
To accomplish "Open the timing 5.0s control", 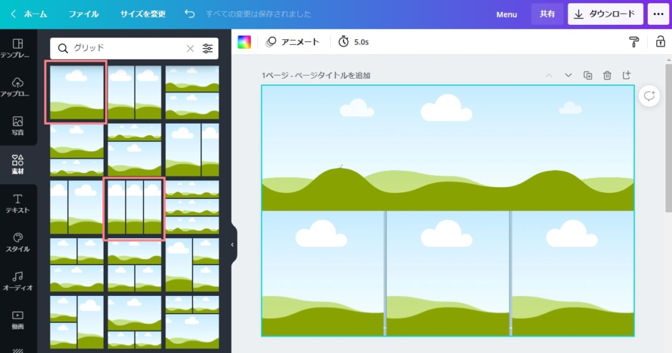I will [x=353, y=42].
